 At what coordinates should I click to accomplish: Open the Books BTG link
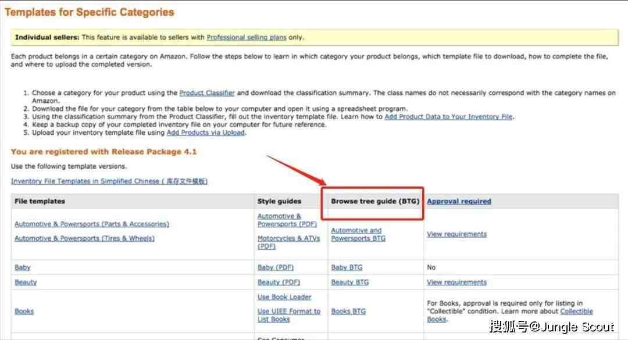(x=348, y=312)
